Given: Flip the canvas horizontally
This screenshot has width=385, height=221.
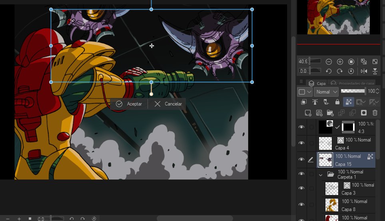Looking at the screenshot, I should pyautogui.click(x=364, y=71).
